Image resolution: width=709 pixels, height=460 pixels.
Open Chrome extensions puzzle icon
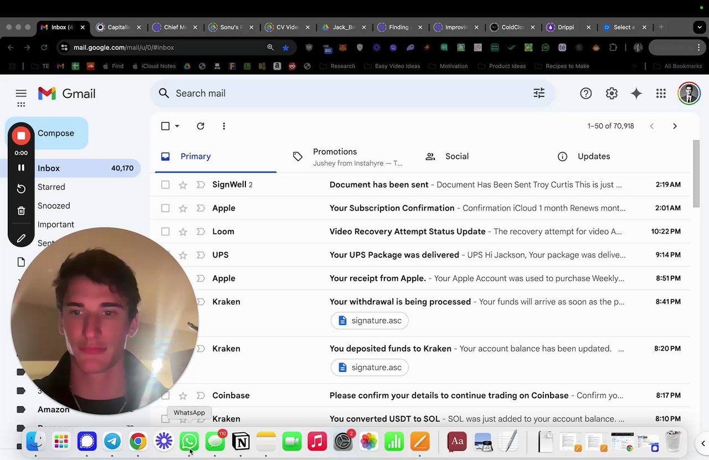tap(613, 48)
